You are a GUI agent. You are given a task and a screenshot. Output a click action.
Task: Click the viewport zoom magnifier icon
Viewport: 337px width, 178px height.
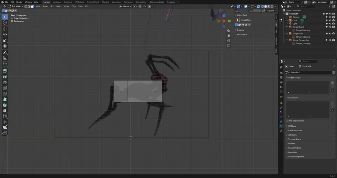click(x=229, y=31)
